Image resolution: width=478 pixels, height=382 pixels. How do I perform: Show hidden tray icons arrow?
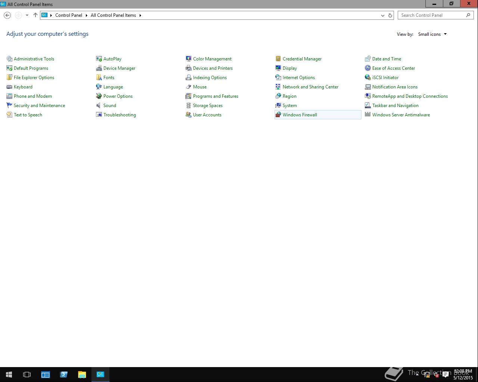click(x=417, y=375)
